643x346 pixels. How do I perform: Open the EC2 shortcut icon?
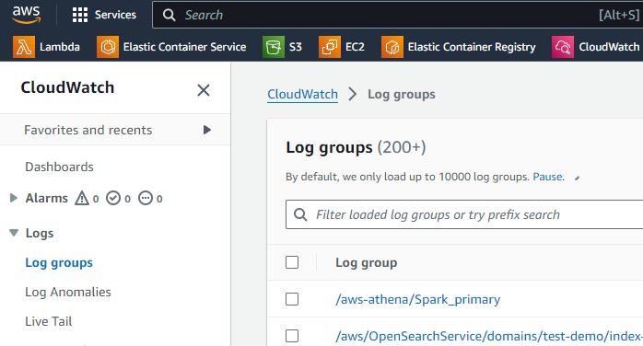330,47
